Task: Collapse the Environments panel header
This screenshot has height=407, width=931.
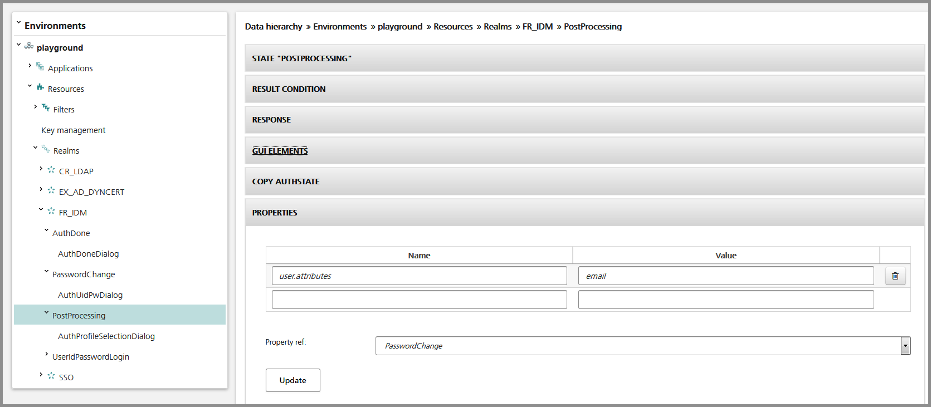Action: click(18, 23)
